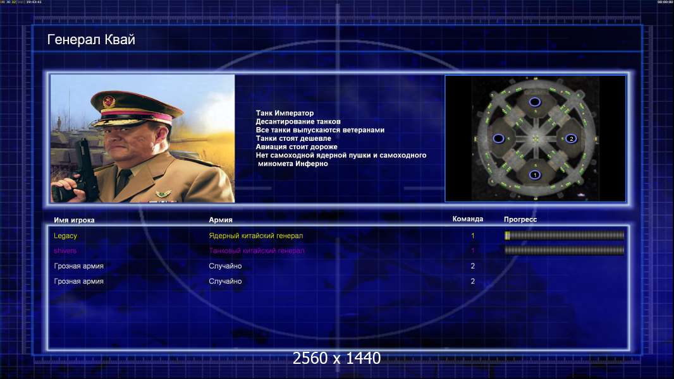Click Случайно in the third row
This screenshot has width=674, height=379.
click(x=225, y=266)
